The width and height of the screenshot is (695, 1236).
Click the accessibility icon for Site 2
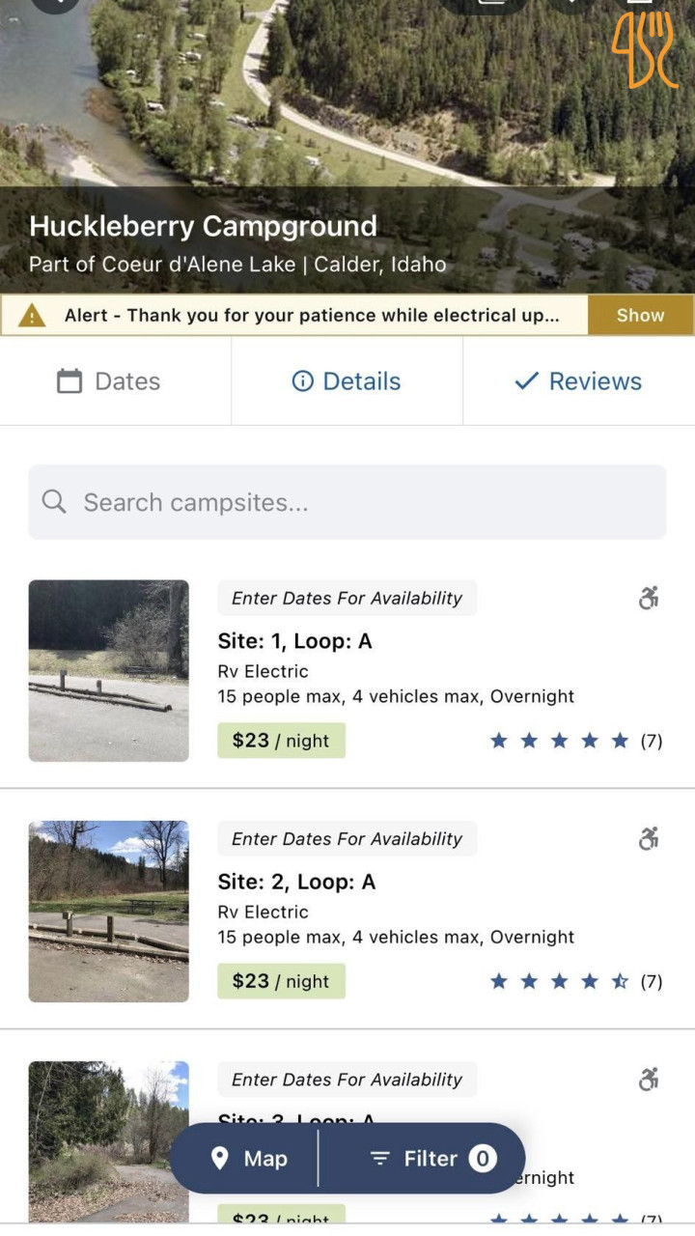point(649,839)
